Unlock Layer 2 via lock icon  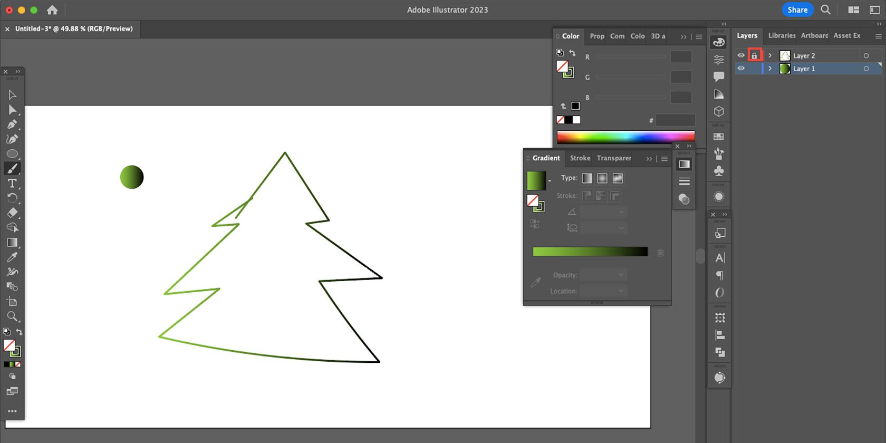pos(754,55)
